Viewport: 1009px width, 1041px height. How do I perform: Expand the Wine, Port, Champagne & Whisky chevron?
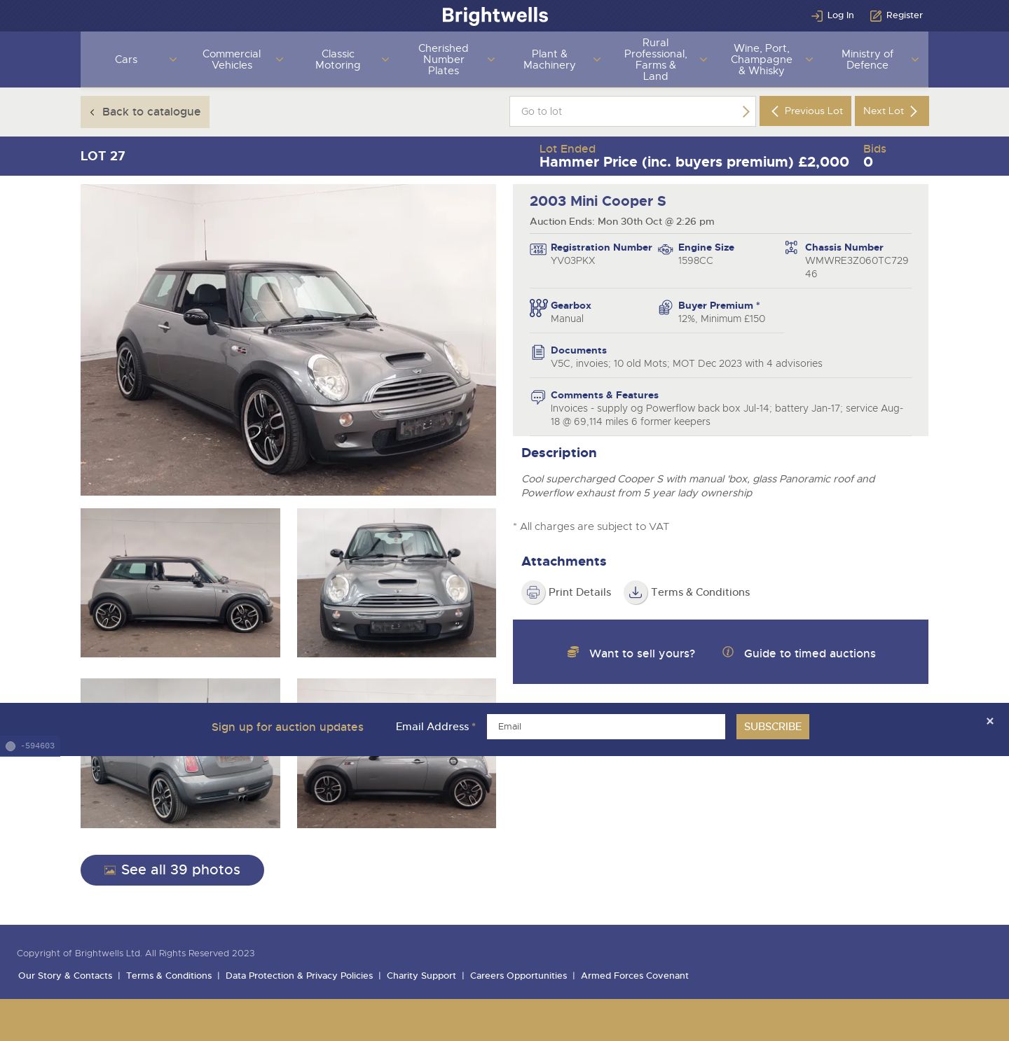tap(809, 60)
